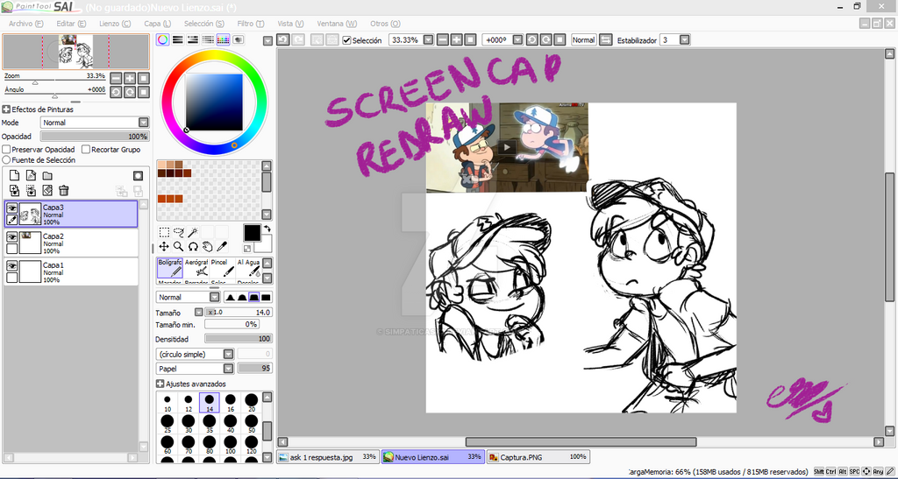
Task: Adjust the brush Densitidad slider
Action: [x=239, y=339]
